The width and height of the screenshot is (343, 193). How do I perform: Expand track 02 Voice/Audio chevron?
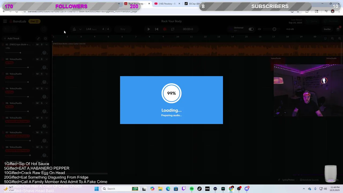click(46, 59)
